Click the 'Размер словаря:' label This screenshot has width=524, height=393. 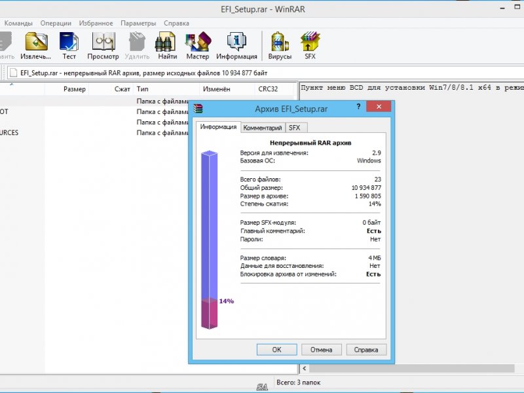[263, 258]
